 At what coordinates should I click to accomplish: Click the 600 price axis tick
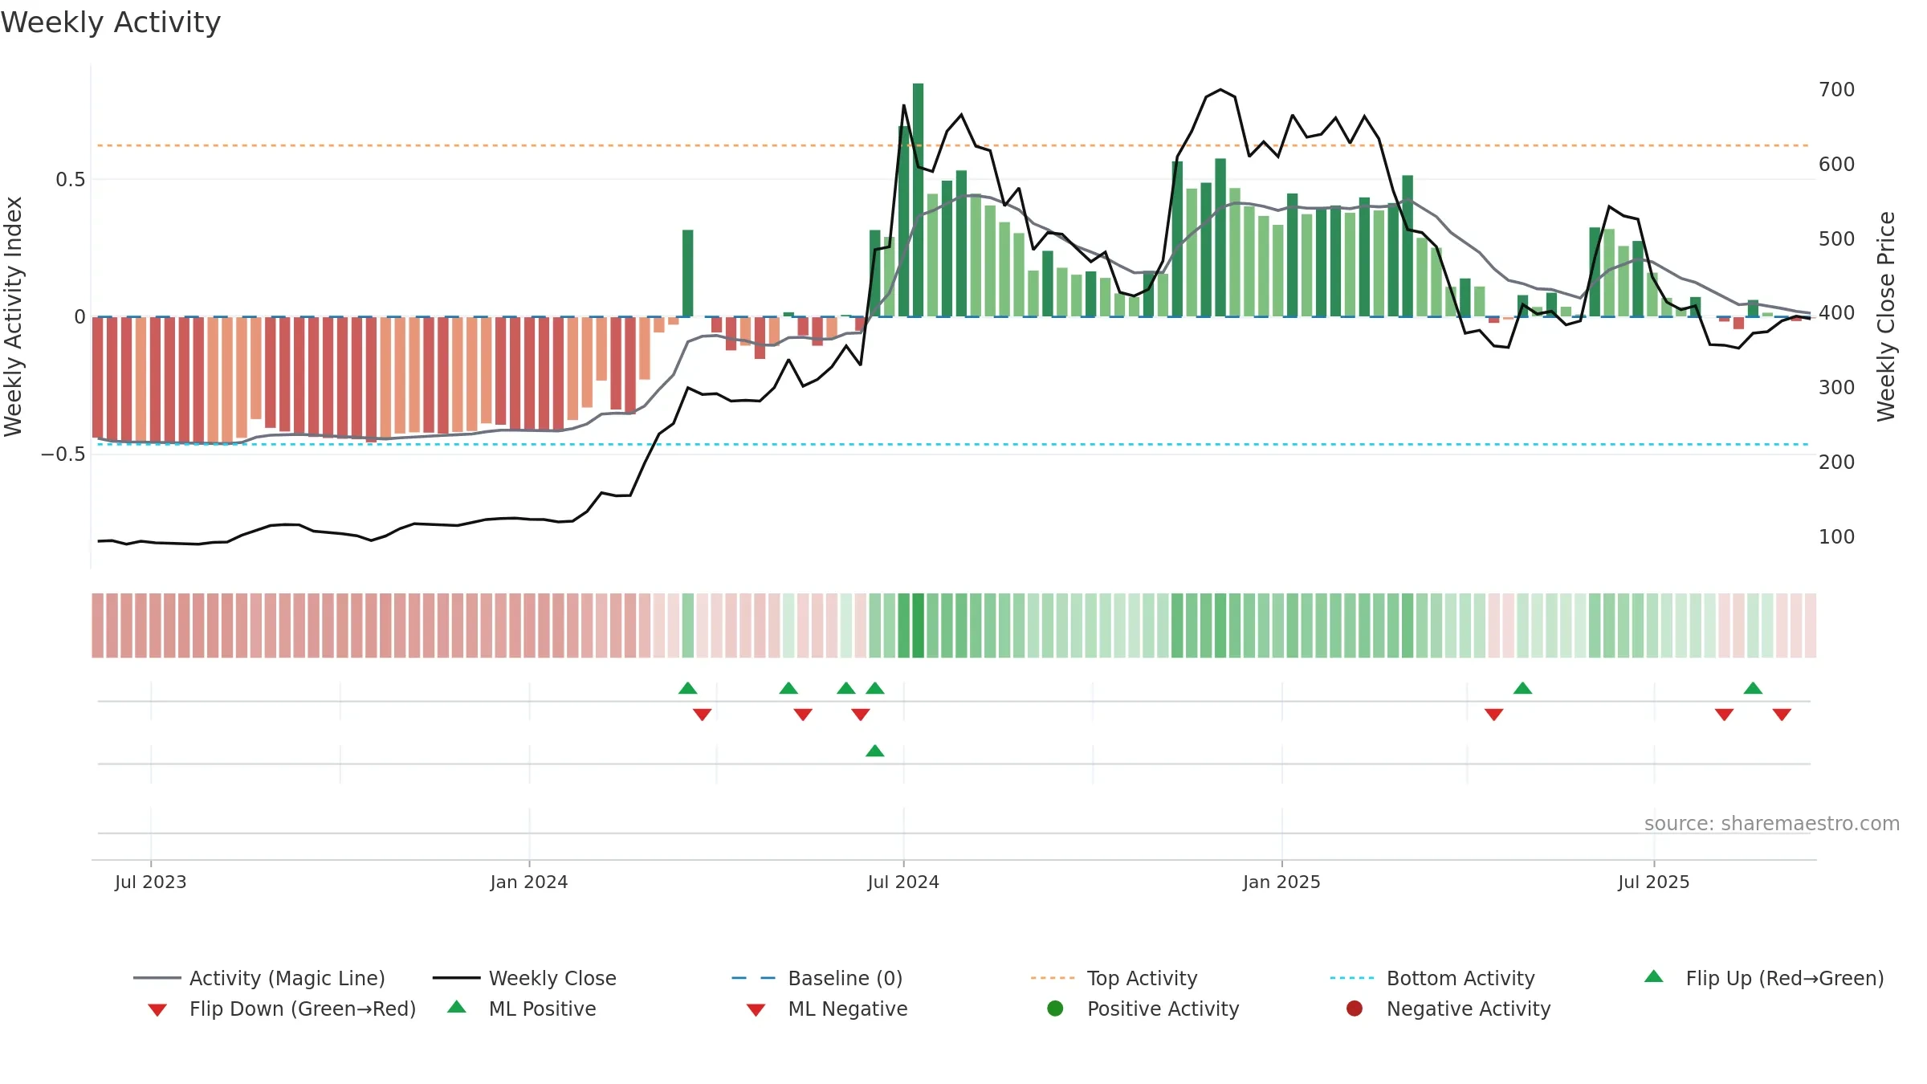1837,165
